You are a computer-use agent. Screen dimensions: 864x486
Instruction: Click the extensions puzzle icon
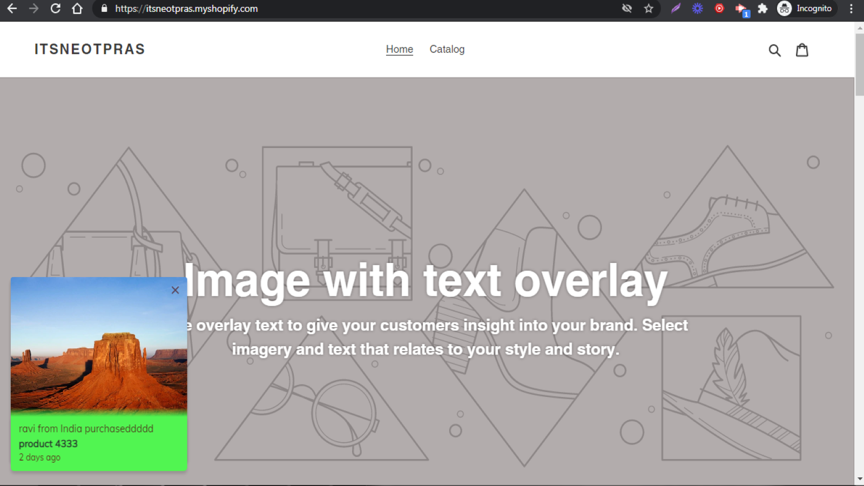point(762,9)
